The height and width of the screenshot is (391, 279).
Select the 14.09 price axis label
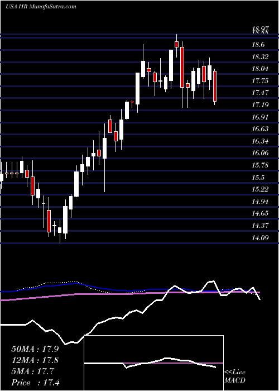[261, 238]
